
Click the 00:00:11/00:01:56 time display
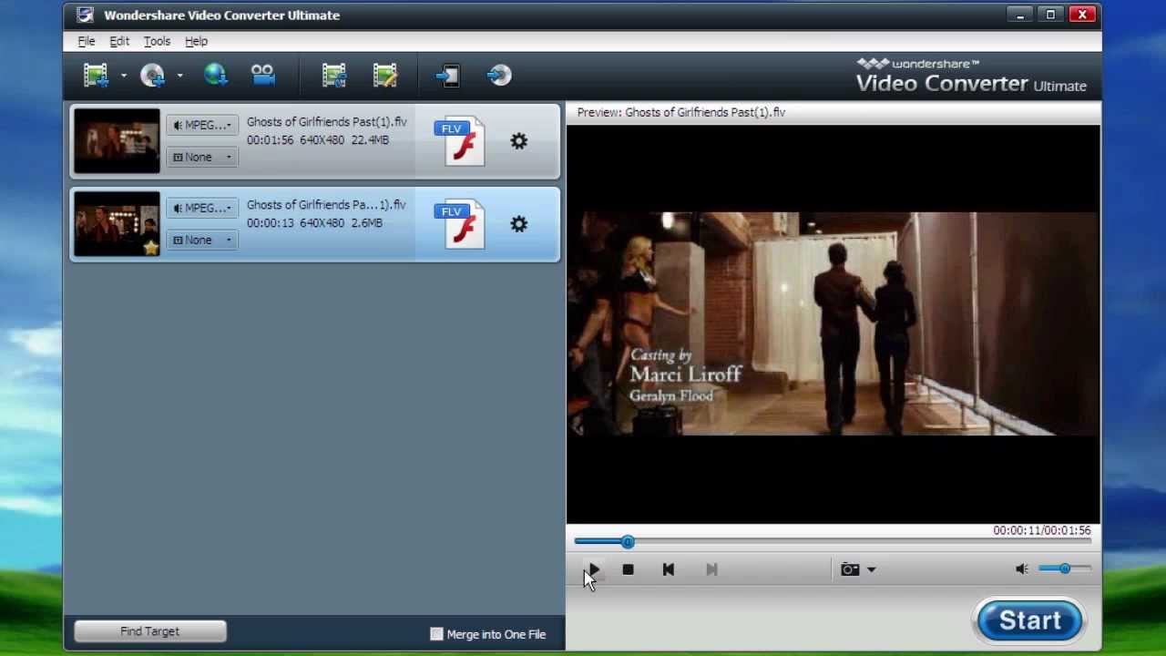[x=1041, y=530]
